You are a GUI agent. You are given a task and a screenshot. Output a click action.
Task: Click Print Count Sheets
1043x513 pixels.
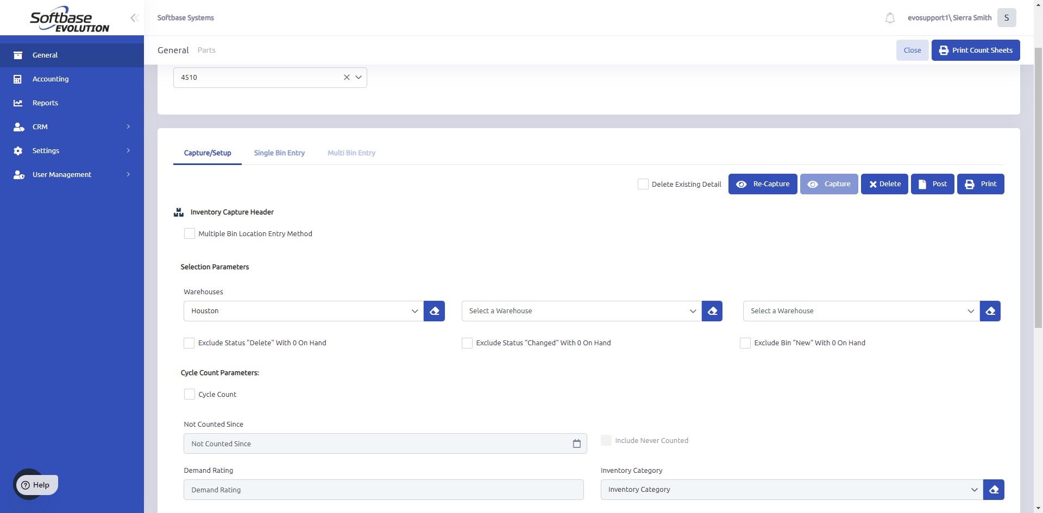pyautogui.click(x=976, y=50)
